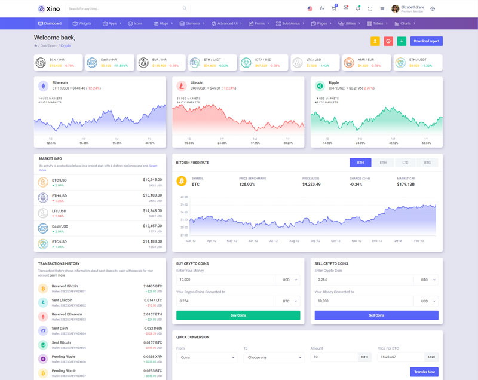Open the notifications bell
Viewport: 478px width, 380px height.
coord(358,8)
